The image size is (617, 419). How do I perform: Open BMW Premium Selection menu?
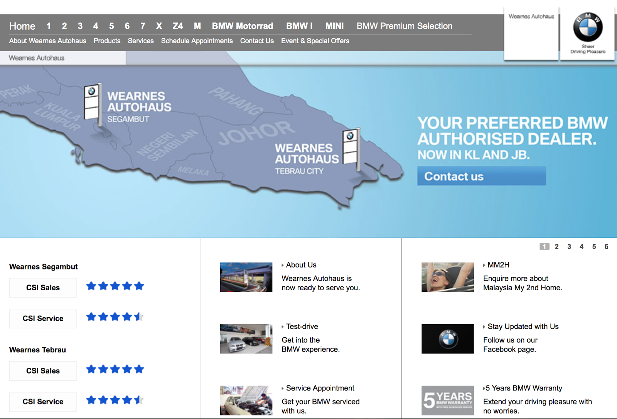[405, 26]
